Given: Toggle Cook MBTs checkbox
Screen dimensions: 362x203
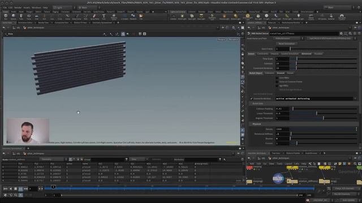Looking at the screenshot, I should coord(277,78).
